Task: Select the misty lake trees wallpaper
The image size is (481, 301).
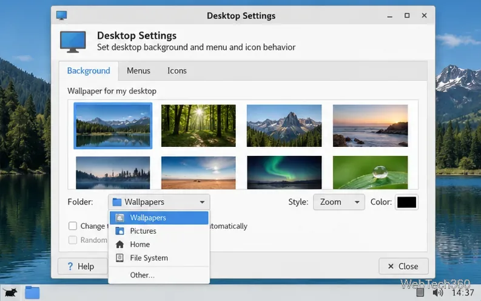Action: click(x=113, y=173)
